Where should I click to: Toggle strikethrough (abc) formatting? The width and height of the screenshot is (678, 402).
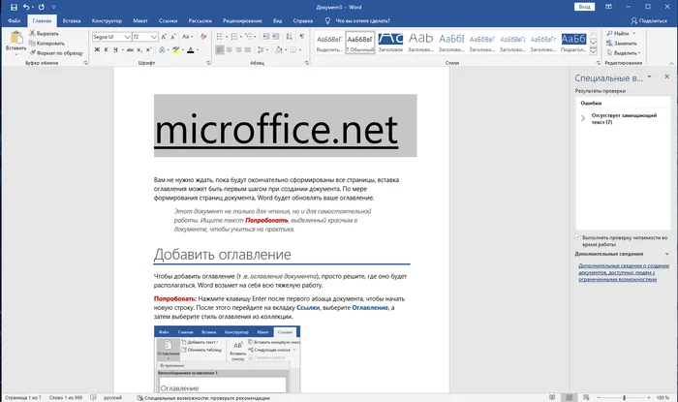[130, 49]
